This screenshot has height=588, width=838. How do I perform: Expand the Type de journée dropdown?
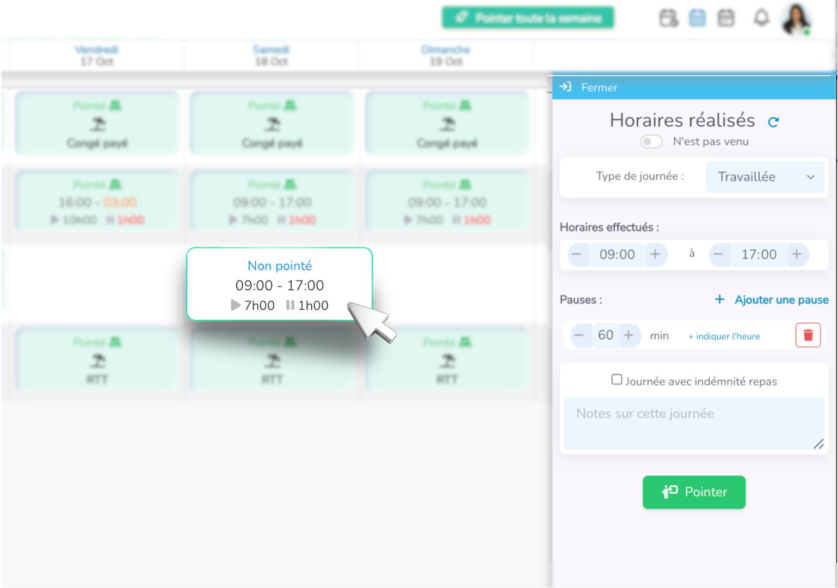765,177
